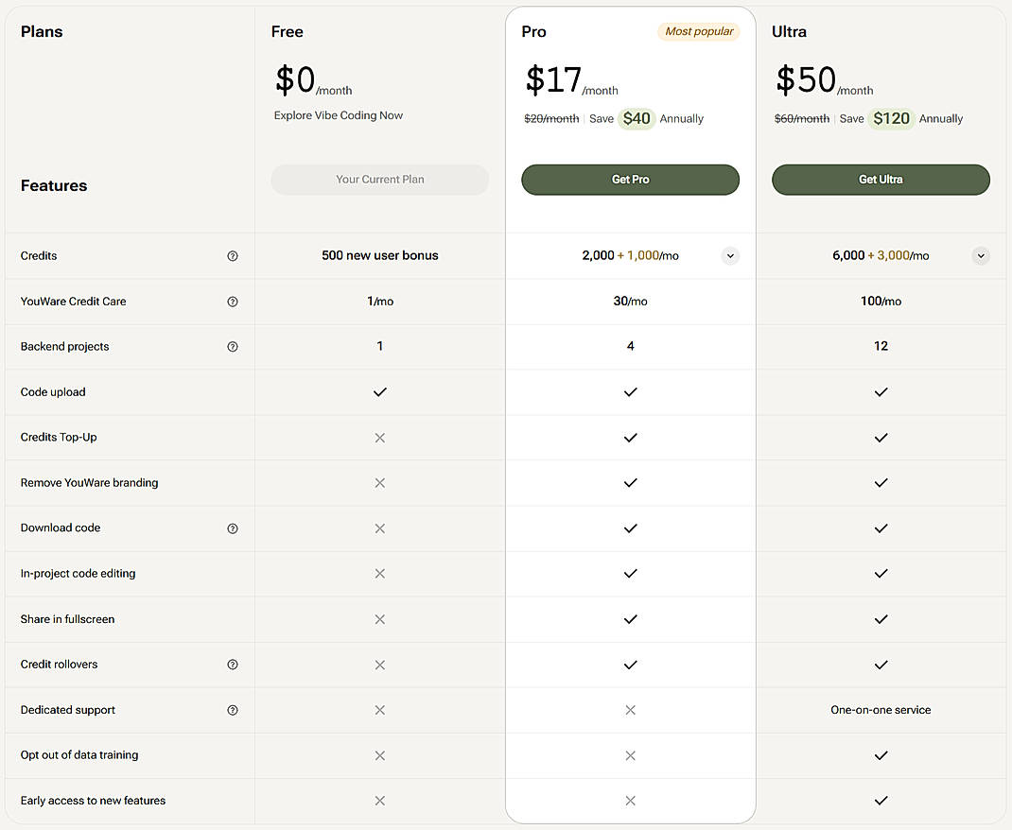Click 'Opt out of data training' label
Viewport: 1012px width, 830px height.
(79, 755)
